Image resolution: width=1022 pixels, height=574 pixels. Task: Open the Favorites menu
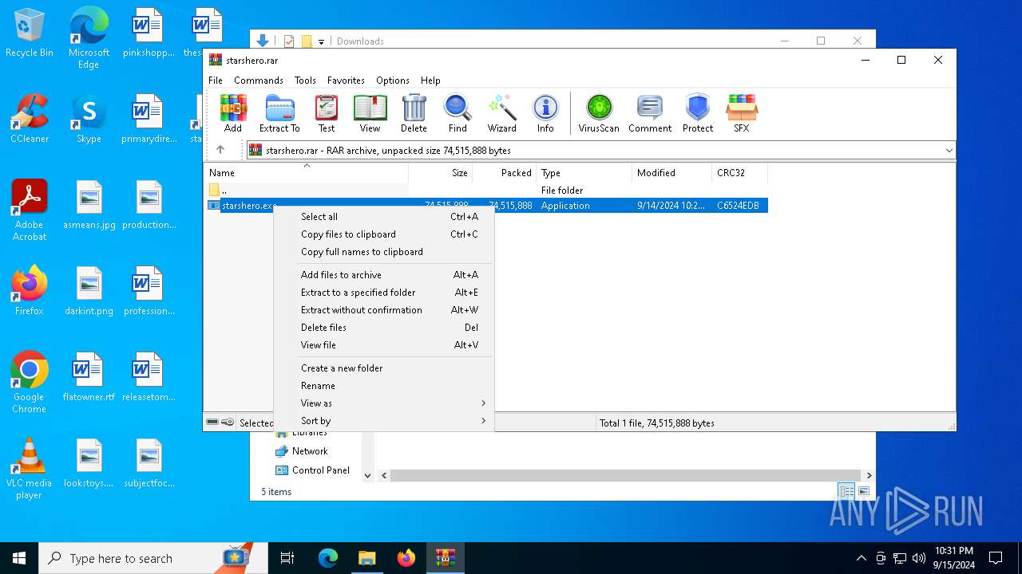[x=346, y=81]
